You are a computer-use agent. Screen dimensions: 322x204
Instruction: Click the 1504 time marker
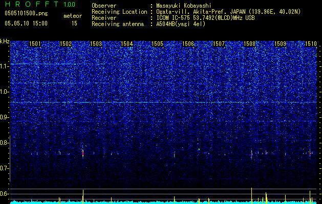pyautogui.click(x=127, y=44)
